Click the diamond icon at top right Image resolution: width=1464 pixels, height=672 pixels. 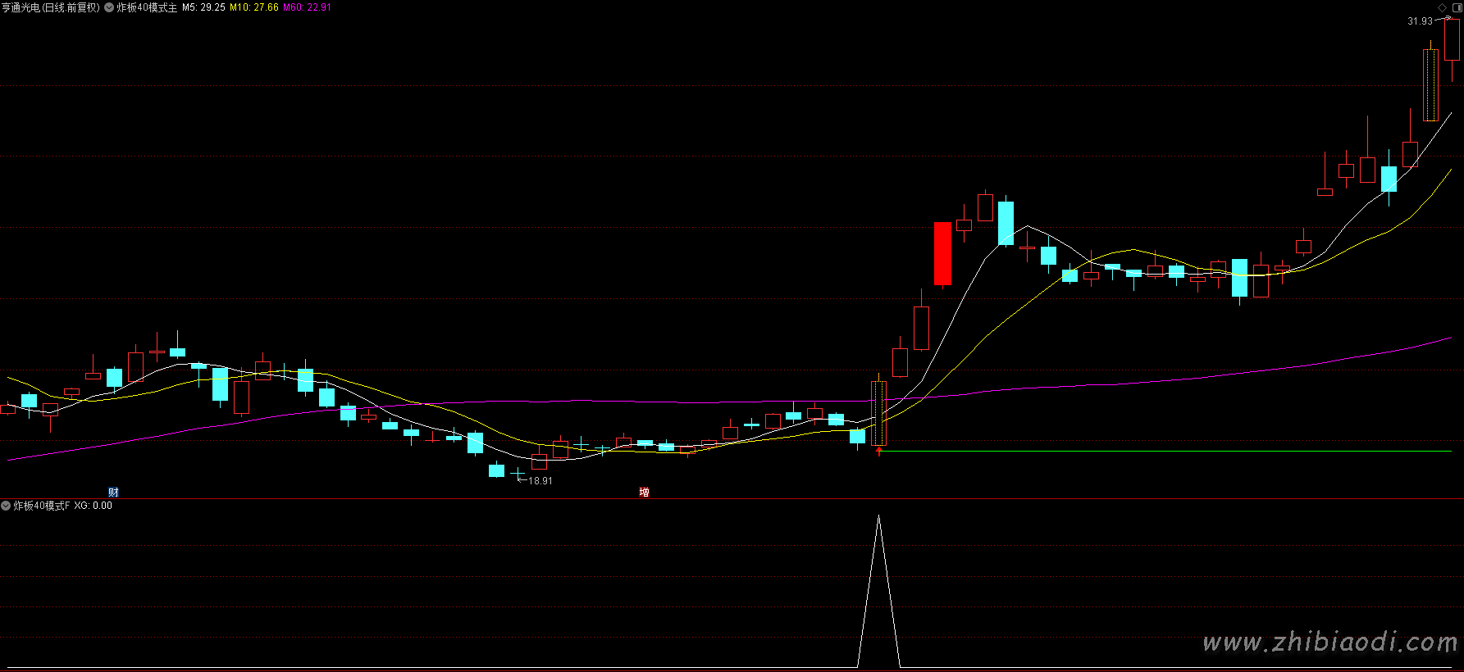tap(1442, 7)
